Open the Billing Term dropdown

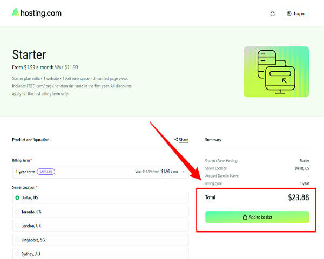click(x=100, y=172)
